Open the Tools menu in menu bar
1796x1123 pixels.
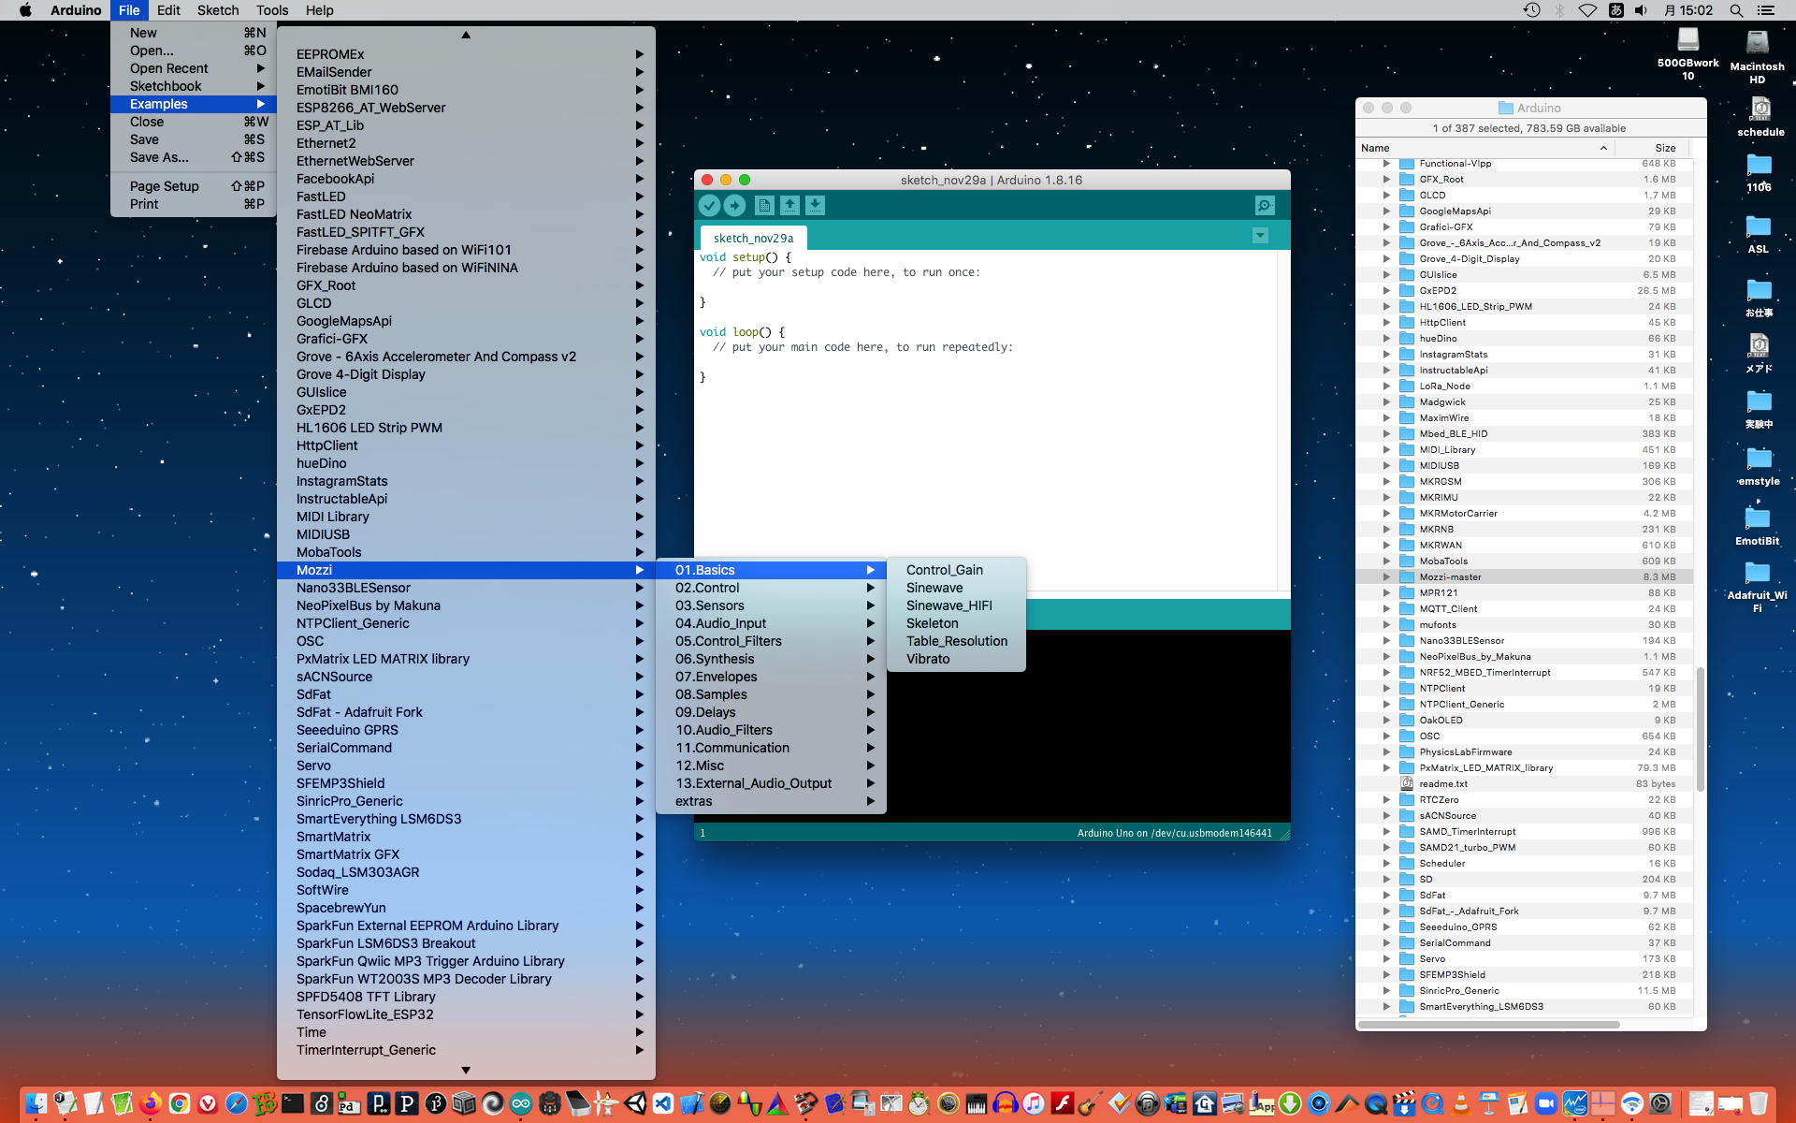pyautogui.click(x=272, y=10)
